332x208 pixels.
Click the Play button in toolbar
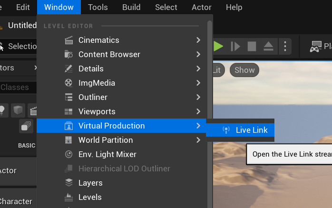218,46
